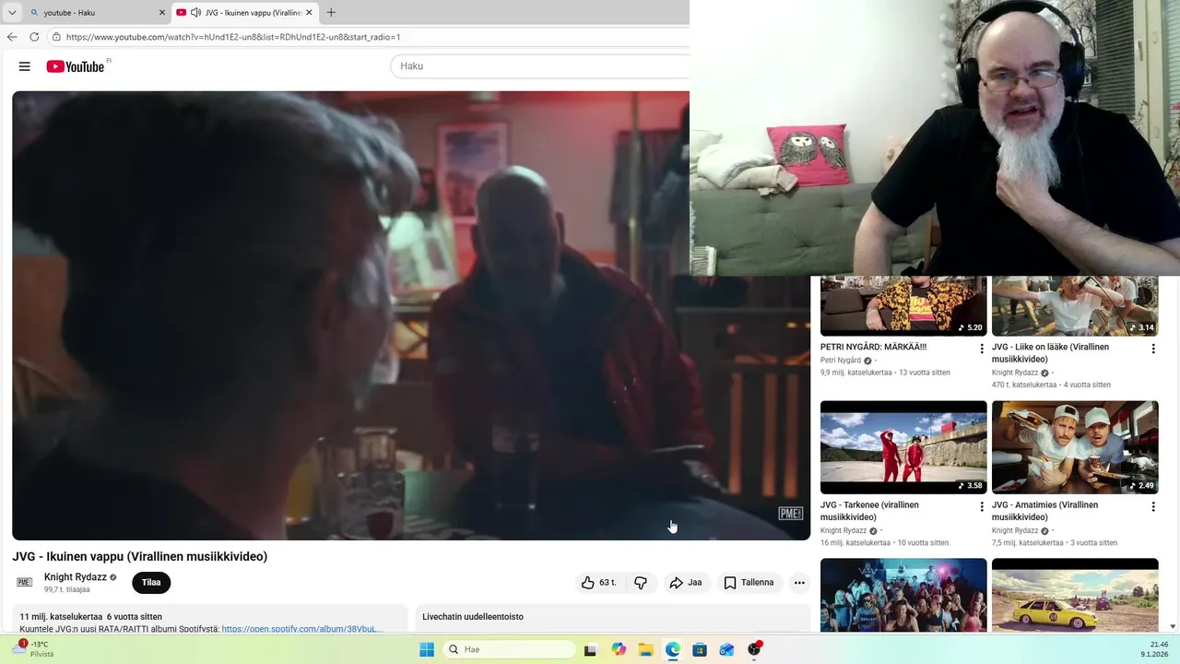Open the Spotify album link in description

pyautogui.click(x=301, y=629)
